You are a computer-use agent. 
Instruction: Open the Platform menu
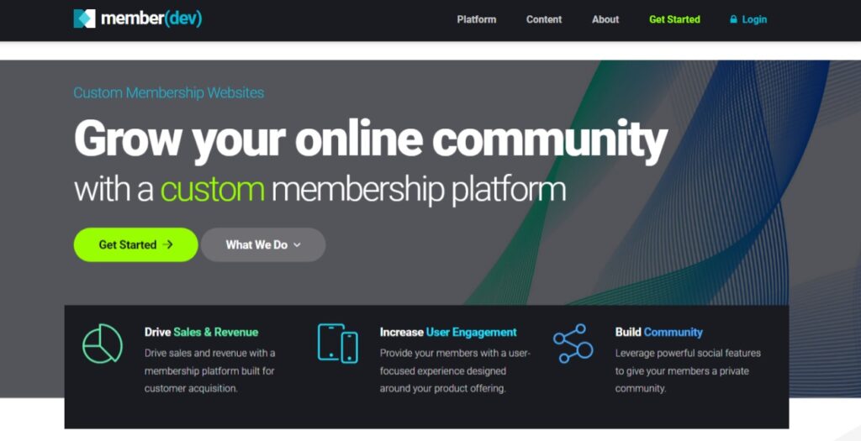click(476, 19)
